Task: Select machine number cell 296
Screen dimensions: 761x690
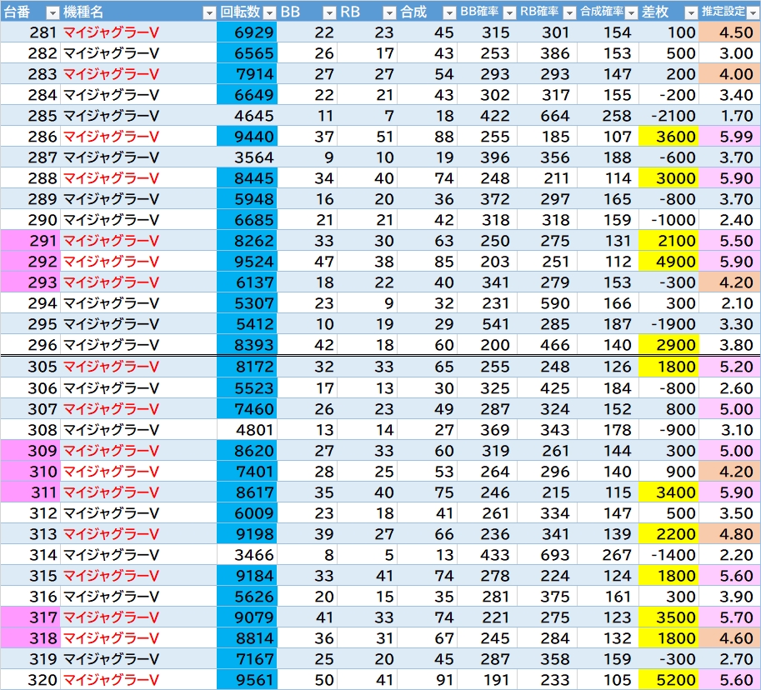Action: (30, 344)
